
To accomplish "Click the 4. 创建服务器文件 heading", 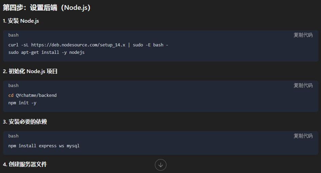I will pyautogui.click(x=25, y=165).
